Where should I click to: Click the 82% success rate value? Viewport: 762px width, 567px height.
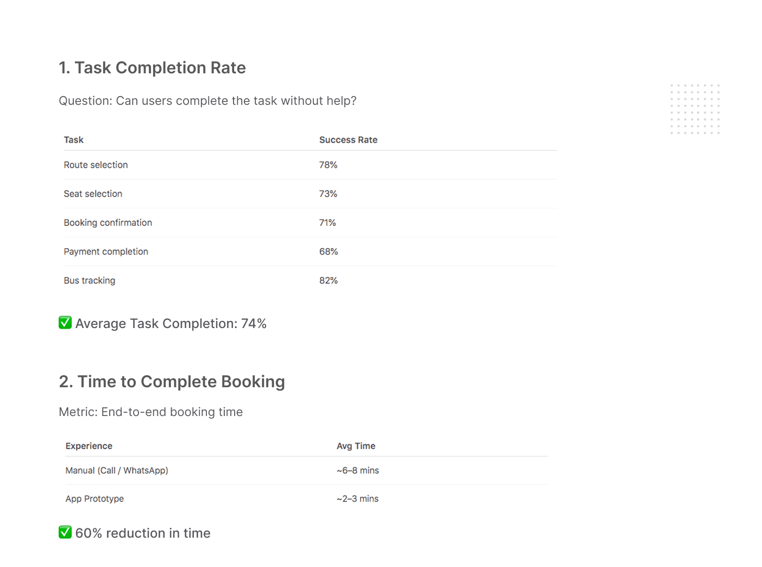tap(329, 281)
